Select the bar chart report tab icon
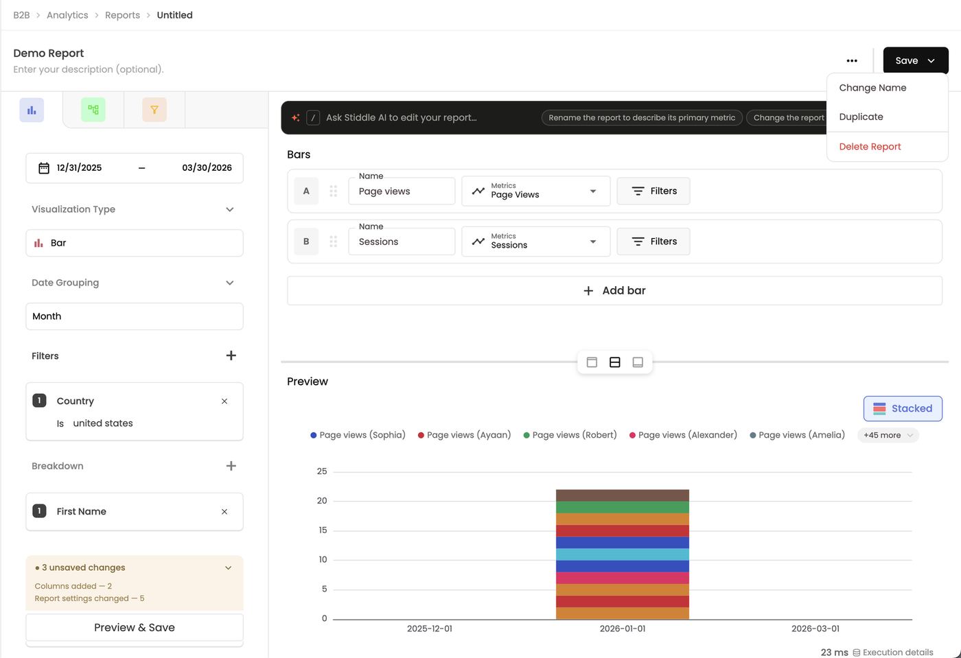Screen dimensions: 961x658 [32, 110]
